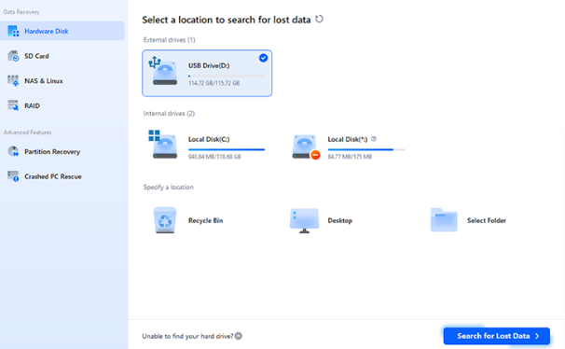Click Search for Lost Data button
Image resolution: width=565 pixels, height=349 pixels.
pyautogui.click(x=497, y=336)
